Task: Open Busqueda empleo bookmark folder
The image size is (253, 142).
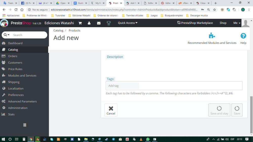Action: coord(172,16)
